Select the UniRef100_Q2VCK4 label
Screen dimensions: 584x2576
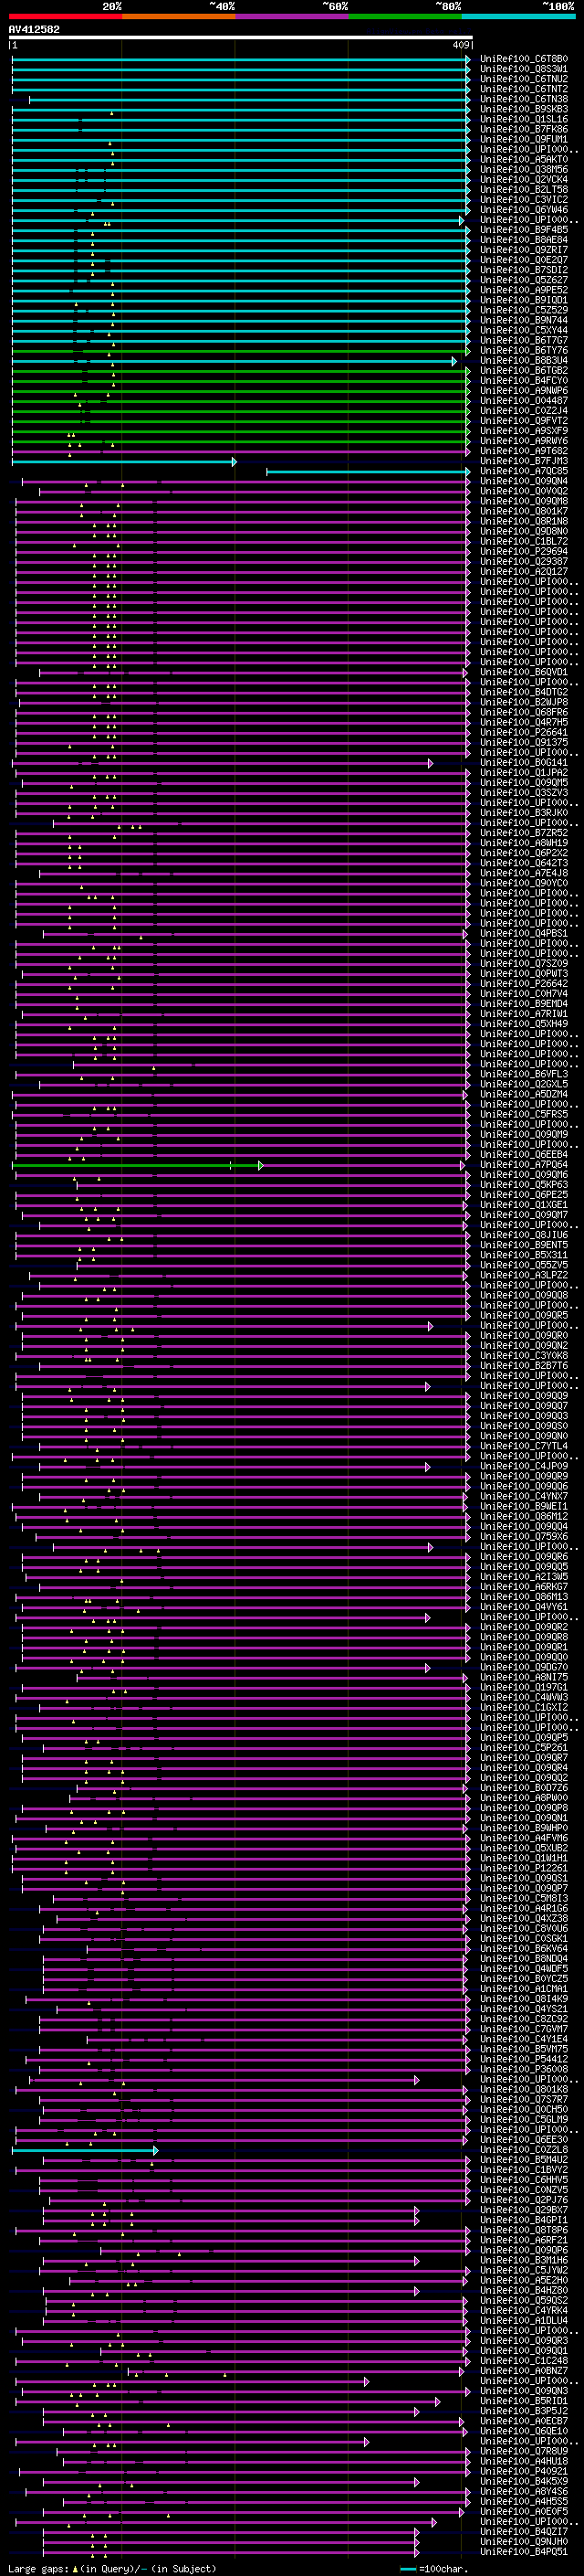524,179
